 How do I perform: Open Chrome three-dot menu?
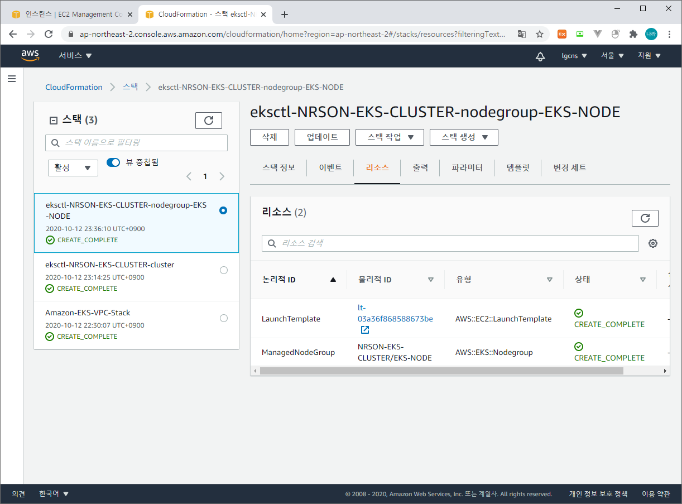point(669,34)
